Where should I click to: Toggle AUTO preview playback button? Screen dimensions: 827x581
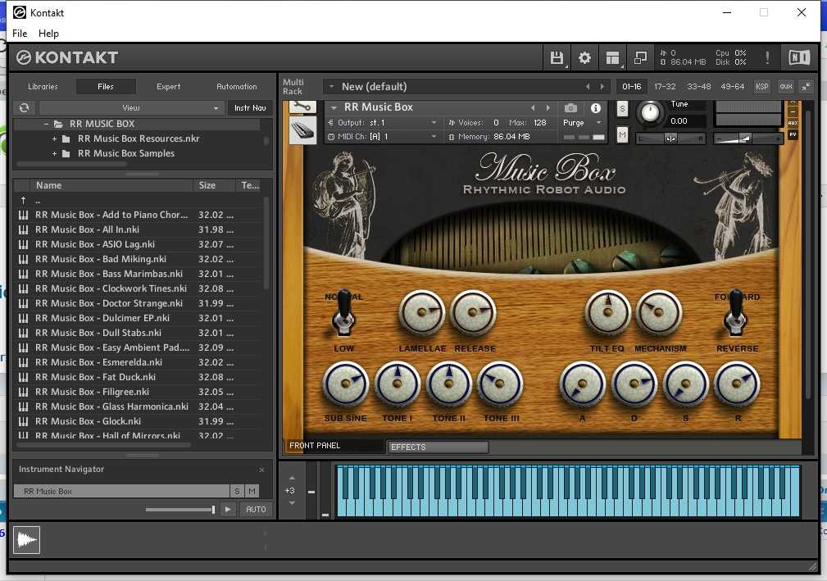[x=256, y=510]
